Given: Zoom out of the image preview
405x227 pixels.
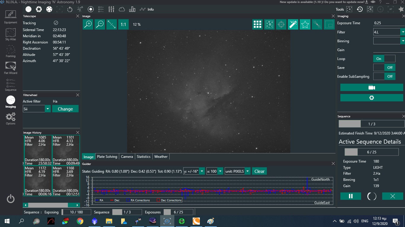Looking at the screenshot, I should [100, 24].
